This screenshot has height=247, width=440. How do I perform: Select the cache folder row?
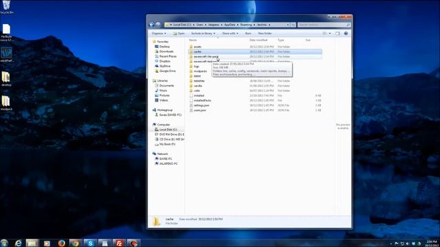pos(255,51)
